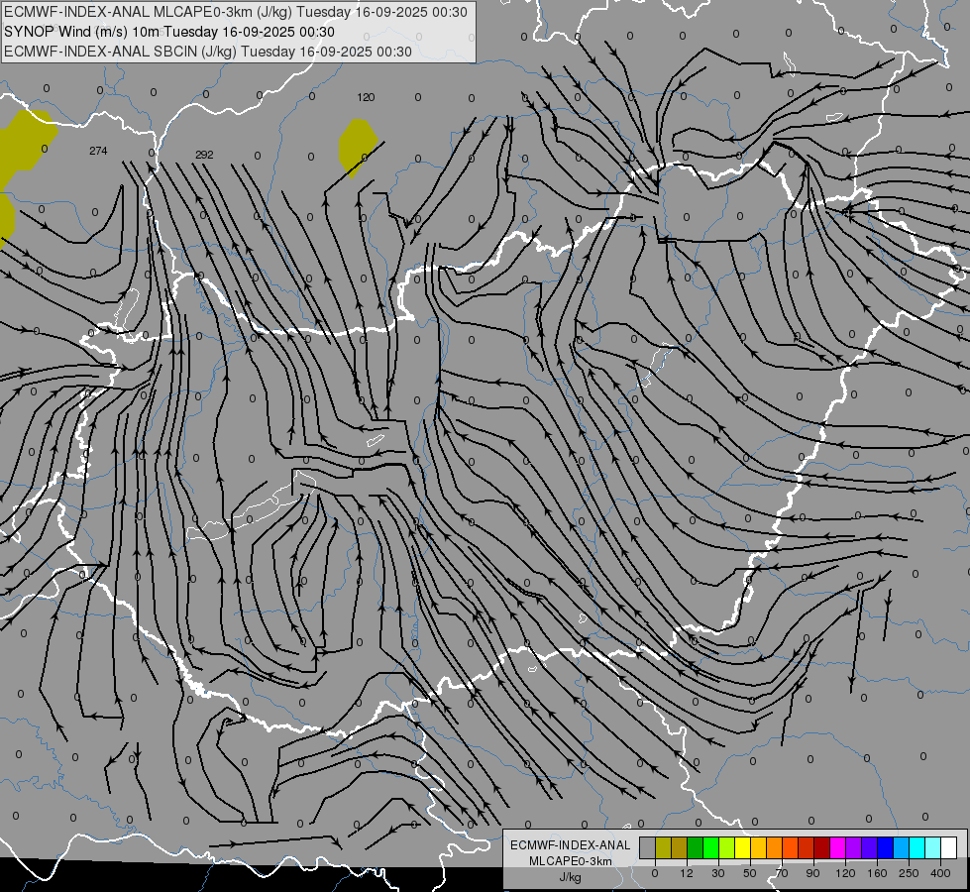Click the legend value 50
Screen dimensions: 970x892
click(750, 873)
